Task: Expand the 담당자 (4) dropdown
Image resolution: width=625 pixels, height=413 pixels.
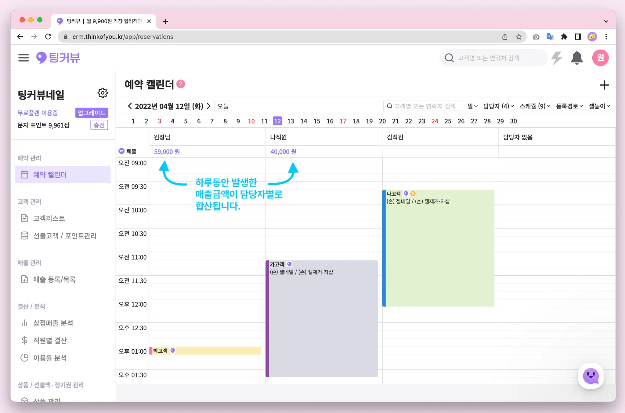Action: click(x=498, y=106)
